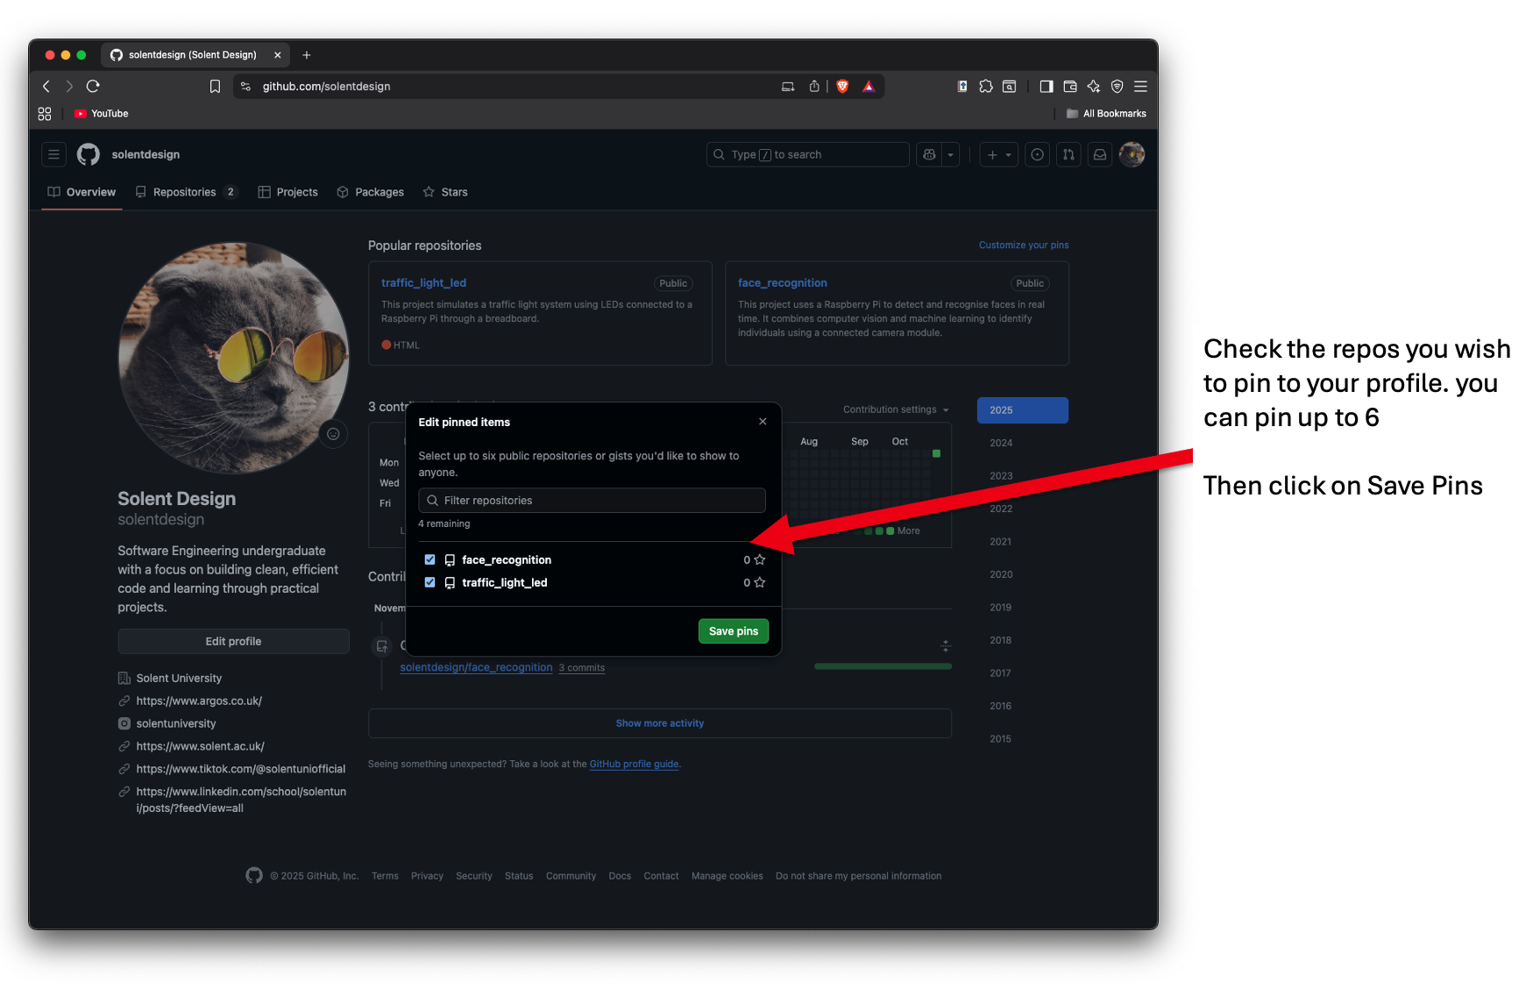Click the GitHub Octocat logo in header

89,154
